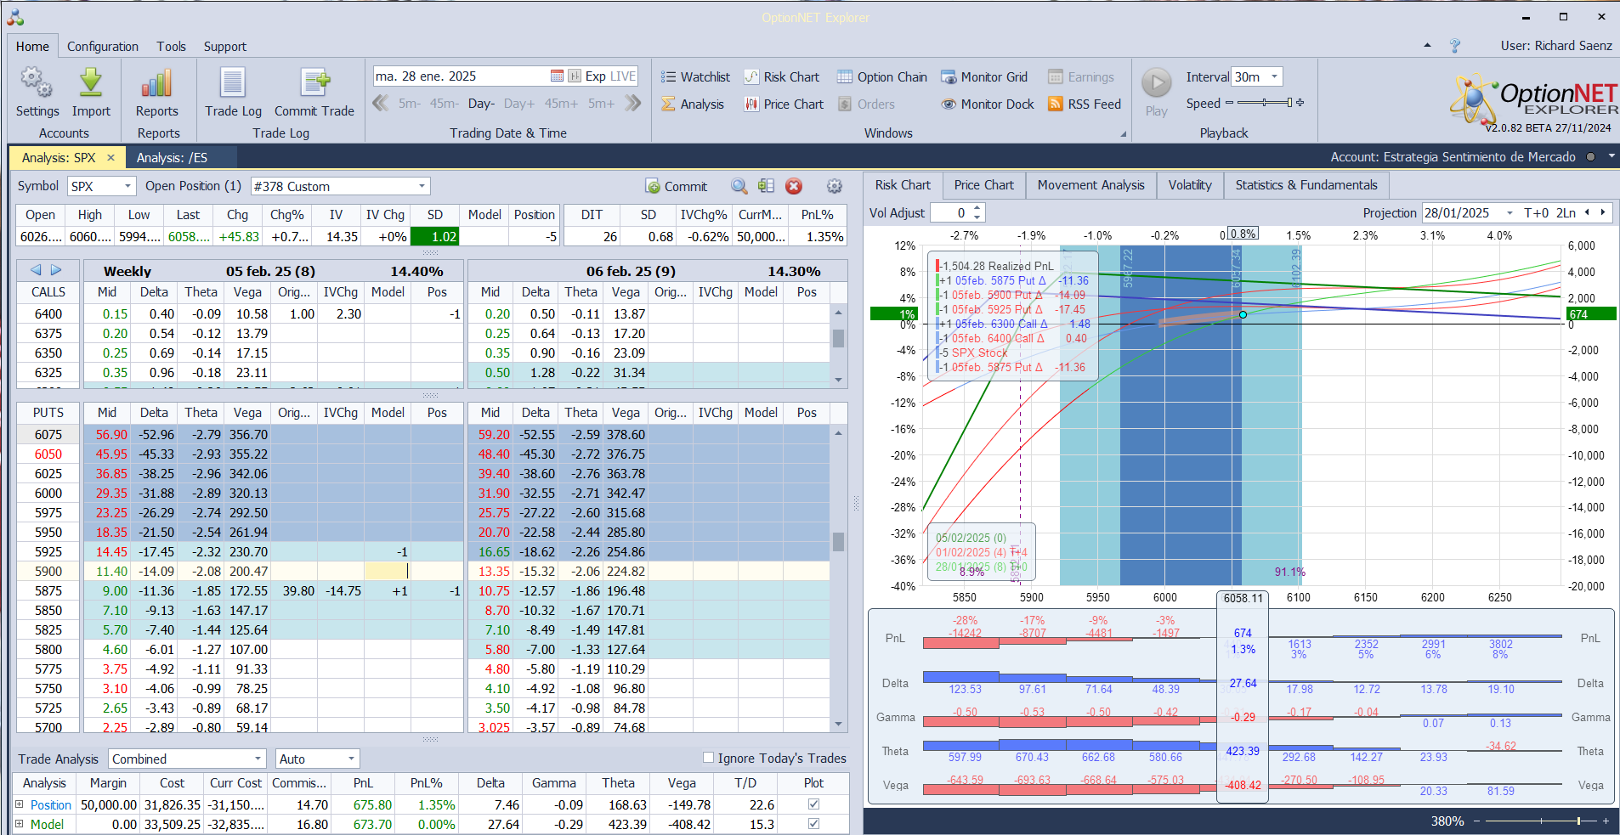Image resolution: width=1620 pixels, height=835 pixels.
Task: Switch to the Analysis: /ES tab
Action: (x=172, y=157)
